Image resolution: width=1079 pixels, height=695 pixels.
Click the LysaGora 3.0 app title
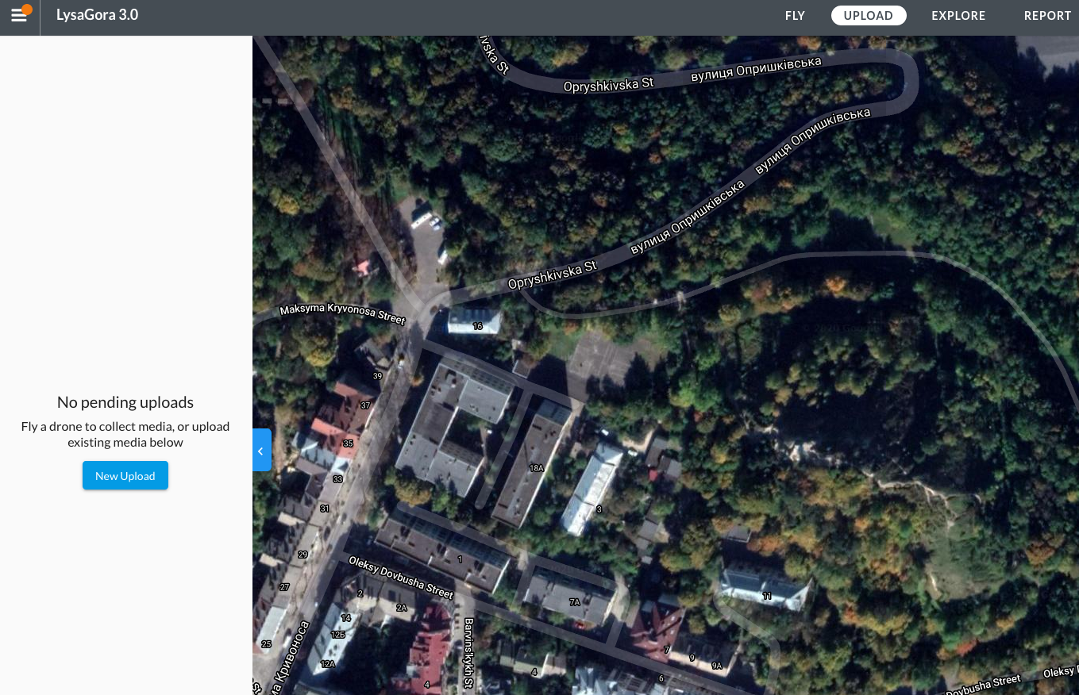tap(97, 14)
